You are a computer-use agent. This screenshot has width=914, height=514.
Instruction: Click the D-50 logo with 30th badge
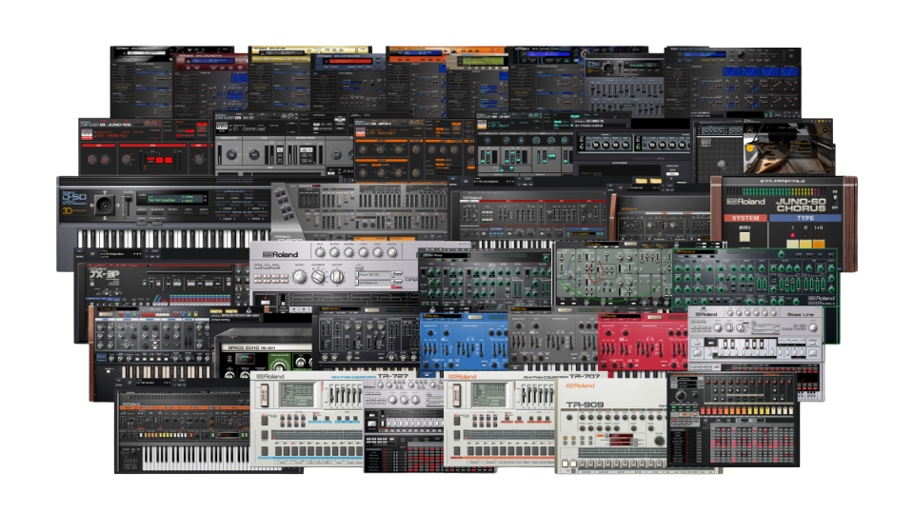coord(74,203)
